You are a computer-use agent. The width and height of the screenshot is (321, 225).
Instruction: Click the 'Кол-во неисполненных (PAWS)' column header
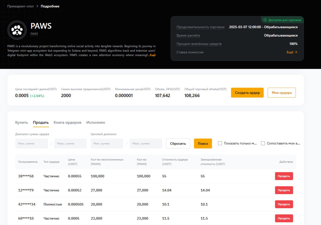[107, 162]
